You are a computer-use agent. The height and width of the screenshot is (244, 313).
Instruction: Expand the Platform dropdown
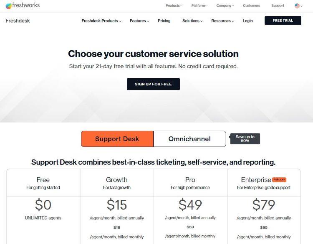[x=199, y=6]
